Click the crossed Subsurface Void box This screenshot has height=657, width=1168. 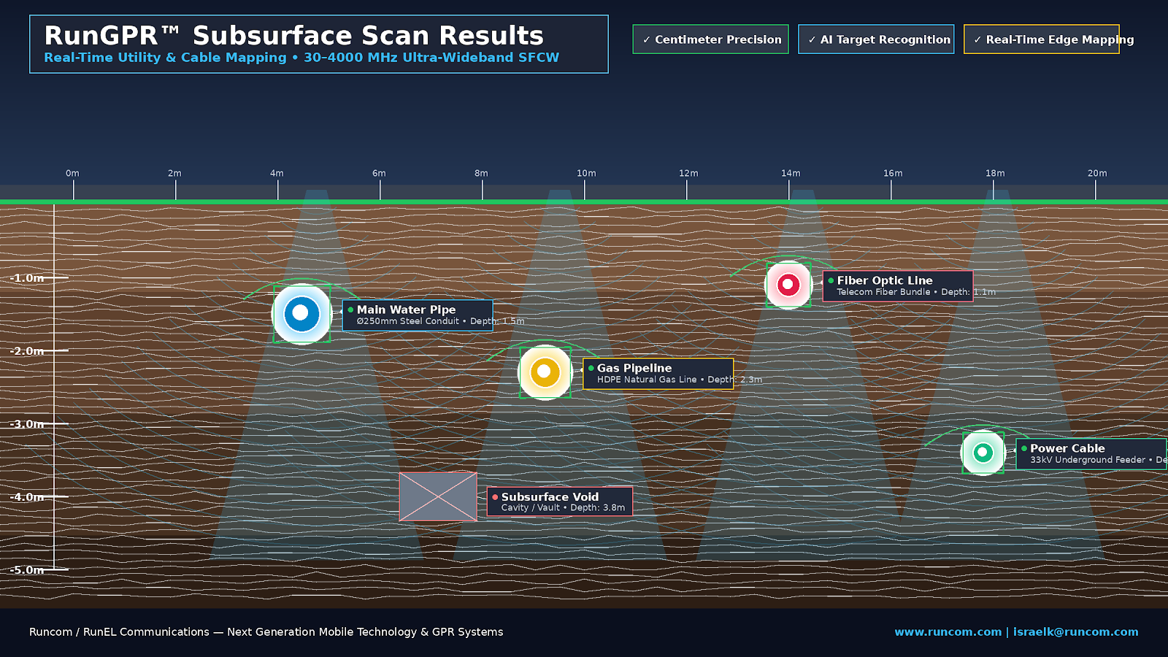pos(438,496)
